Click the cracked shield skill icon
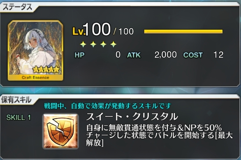 tap(61, 131)
